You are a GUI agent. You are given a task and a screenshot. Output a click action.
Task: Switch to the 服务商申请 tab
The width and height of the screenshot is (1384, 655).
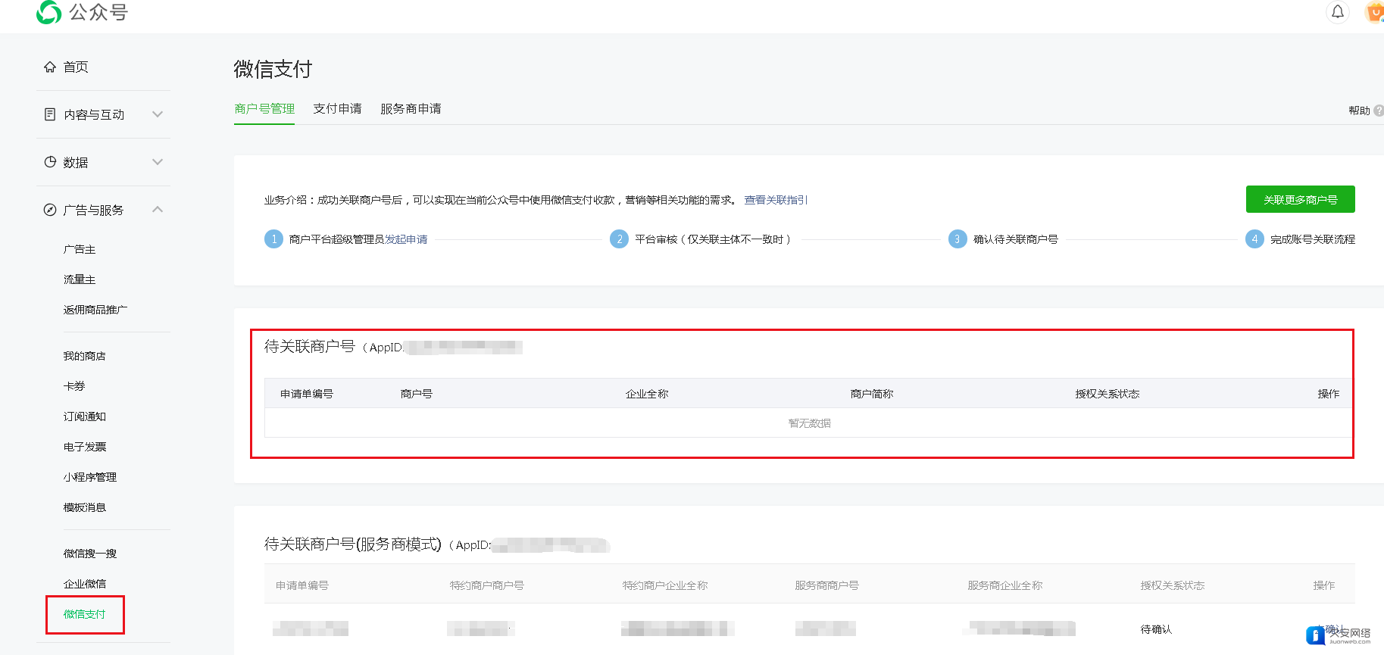[x=411, y=109]
